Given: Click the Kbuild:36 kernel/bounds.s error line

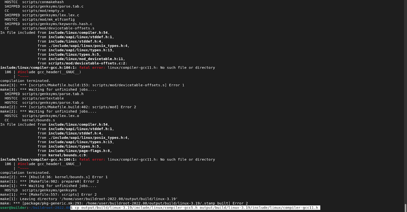Looking at the screenshot, I should click(54, 177).
